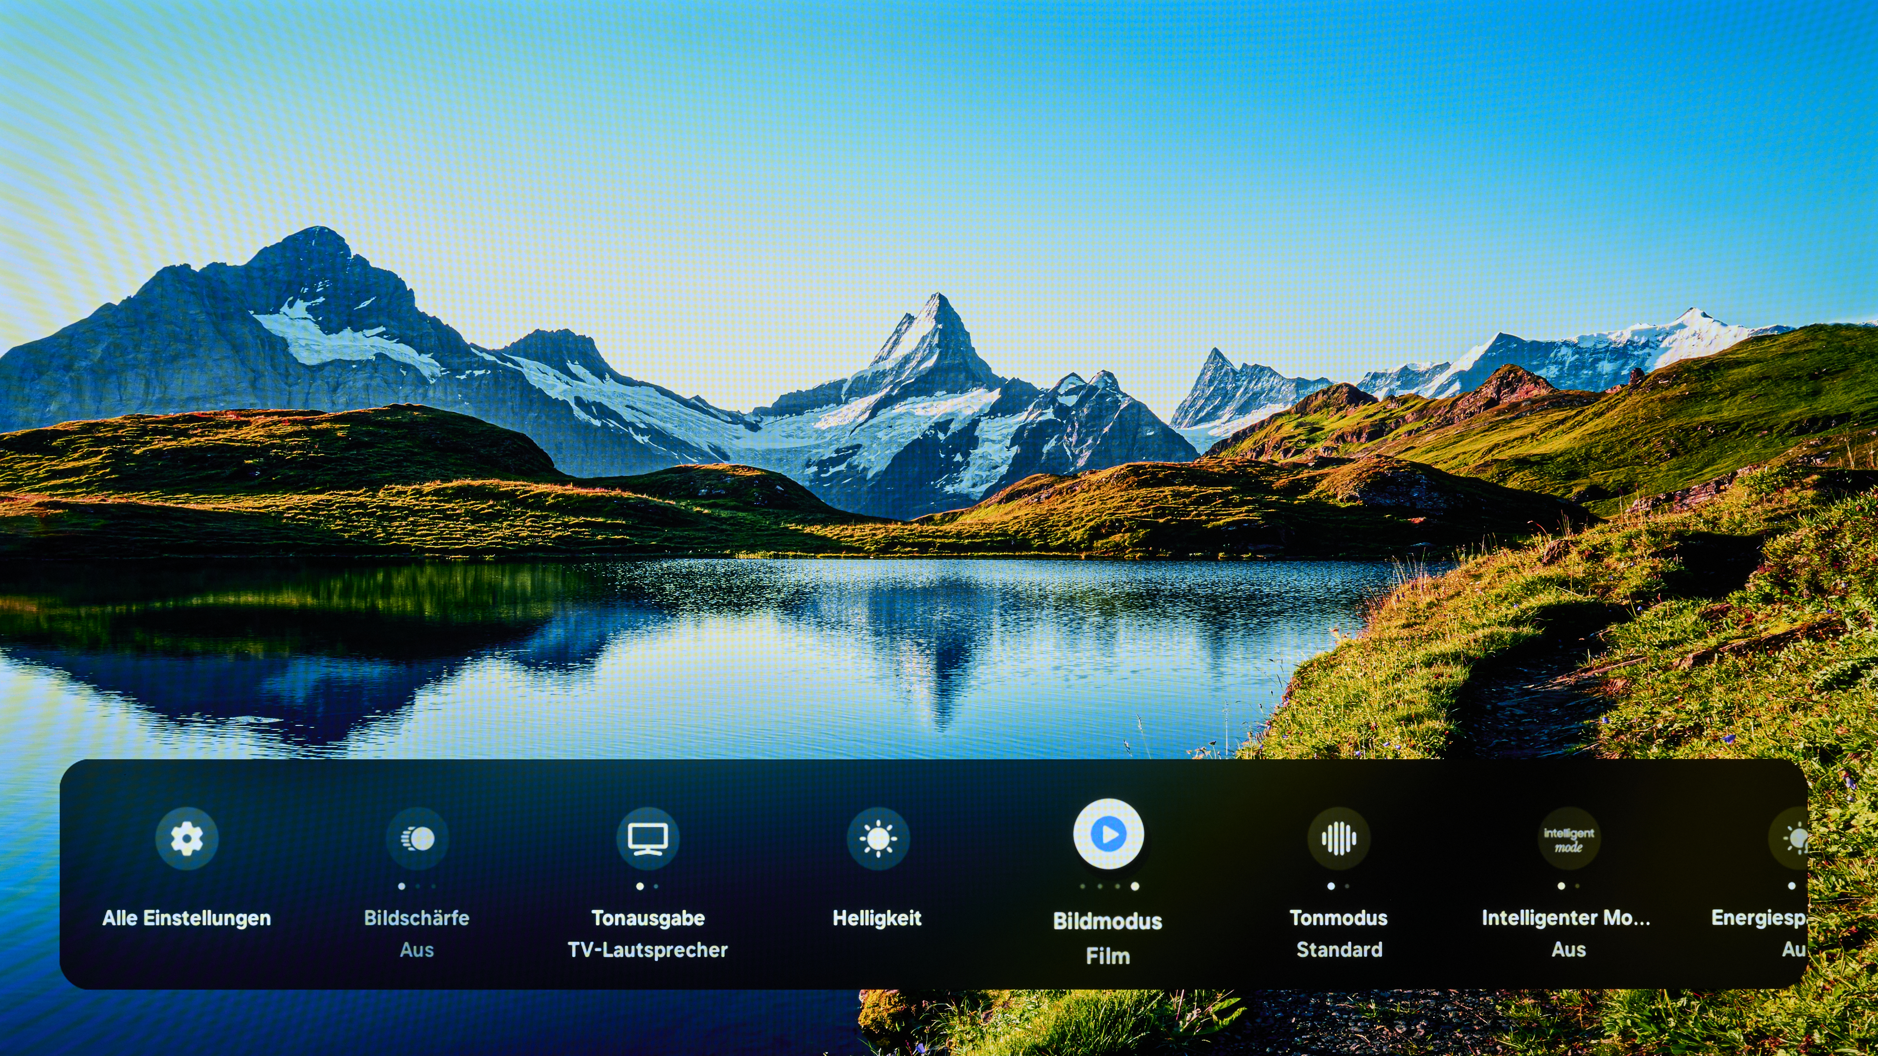The height and width of the screenshot is (1056, 1878).
Task: Click the Aus value under Intelligenter Modus
Action: tap(1569, 949)
